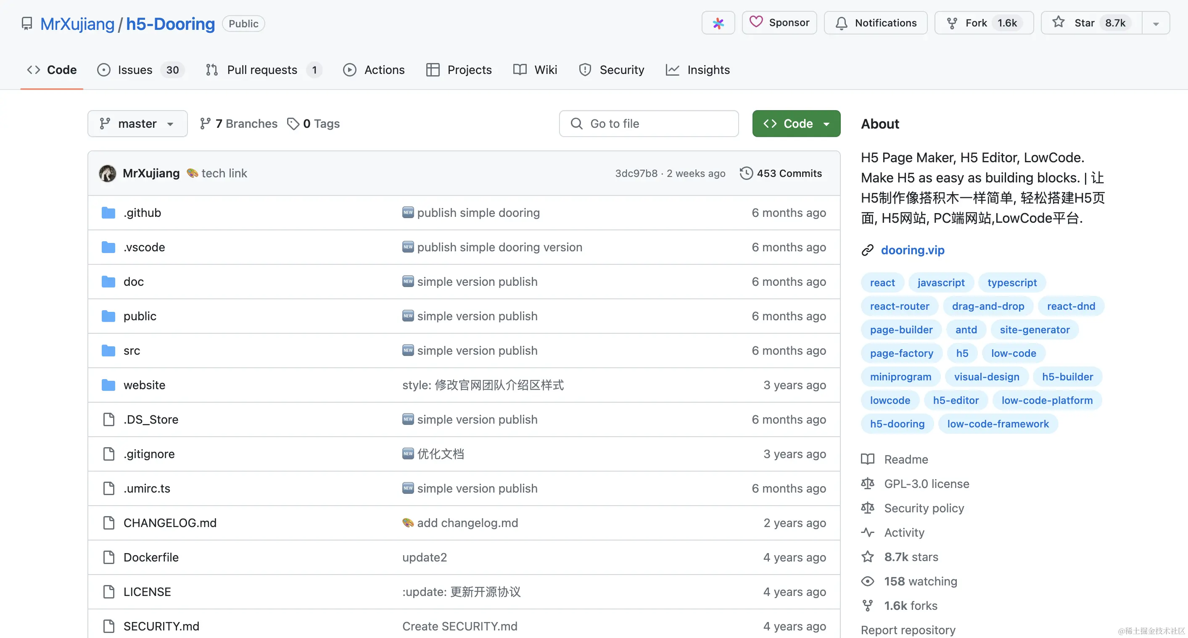This screenshot has height=638, width=1188.
Task: View the 7 Branches link
Action: [x=238, y=124]
